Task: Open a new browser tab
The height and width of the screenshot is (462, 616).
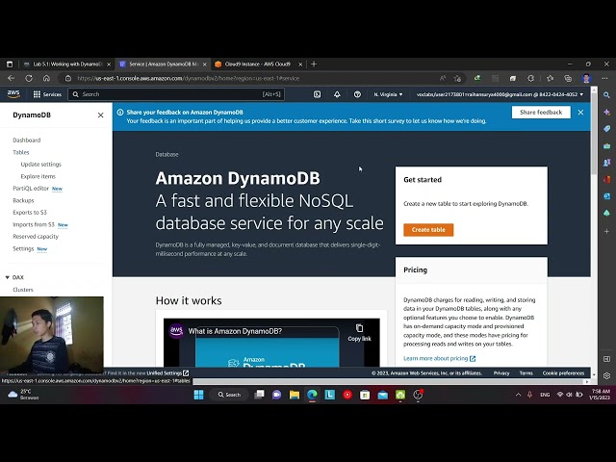Action: click(x=314, y=64)
